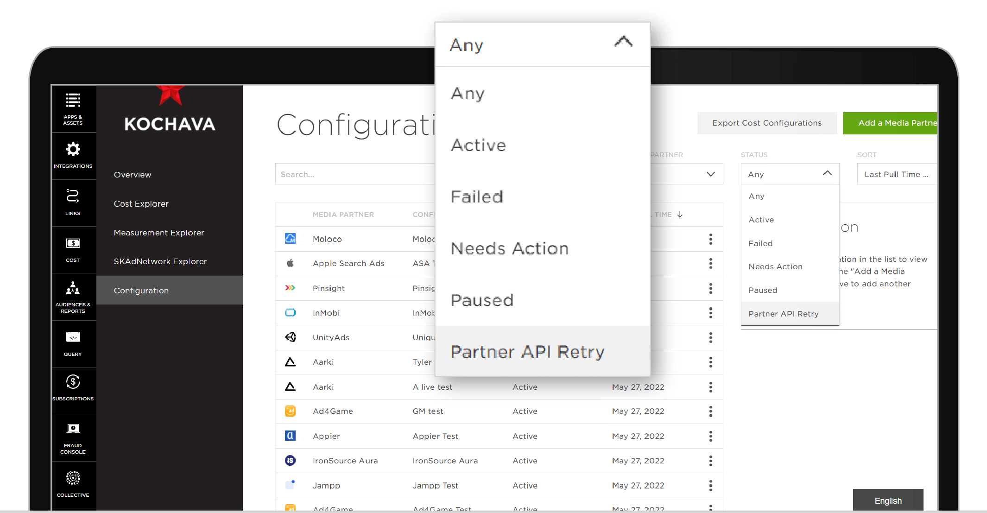Image resolution: width=987 pixels, height=513 pixels.
Task: Click the Media Partner column header
Action: (343, 215)
